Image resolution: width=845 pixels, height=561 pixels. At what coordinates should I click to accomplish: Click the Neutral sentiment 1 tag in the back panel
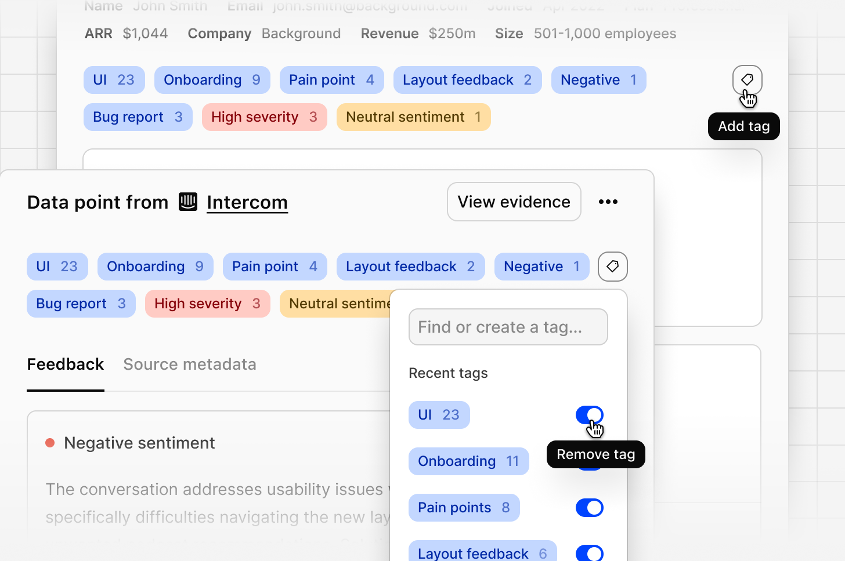pyautogui.click(x=414, y=117)
